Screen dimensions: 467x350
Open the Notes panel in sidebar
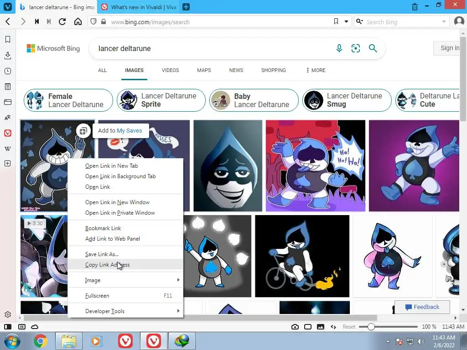[8, 87]
